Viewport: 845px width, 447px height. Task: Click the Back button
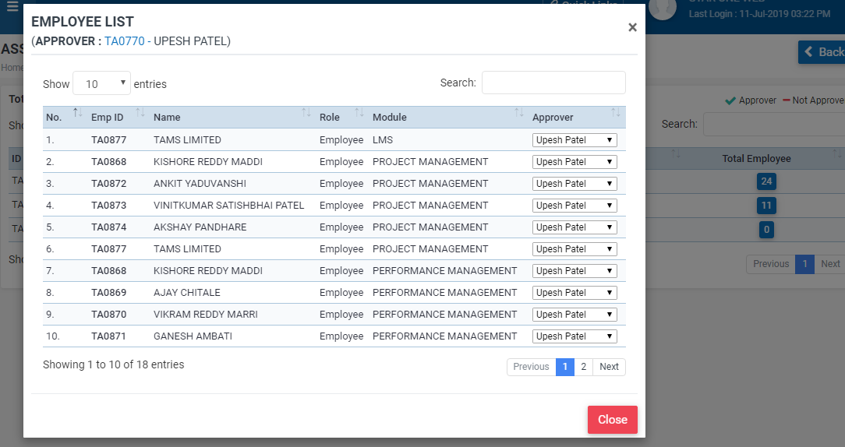click(x=822, y=52)
